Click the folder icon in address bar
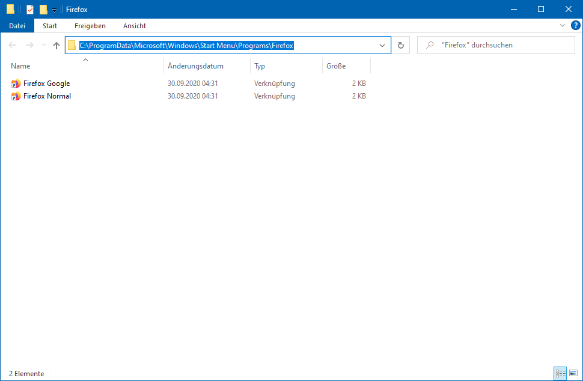The height and width of the screenshot is (381, 583). point(72,45)
